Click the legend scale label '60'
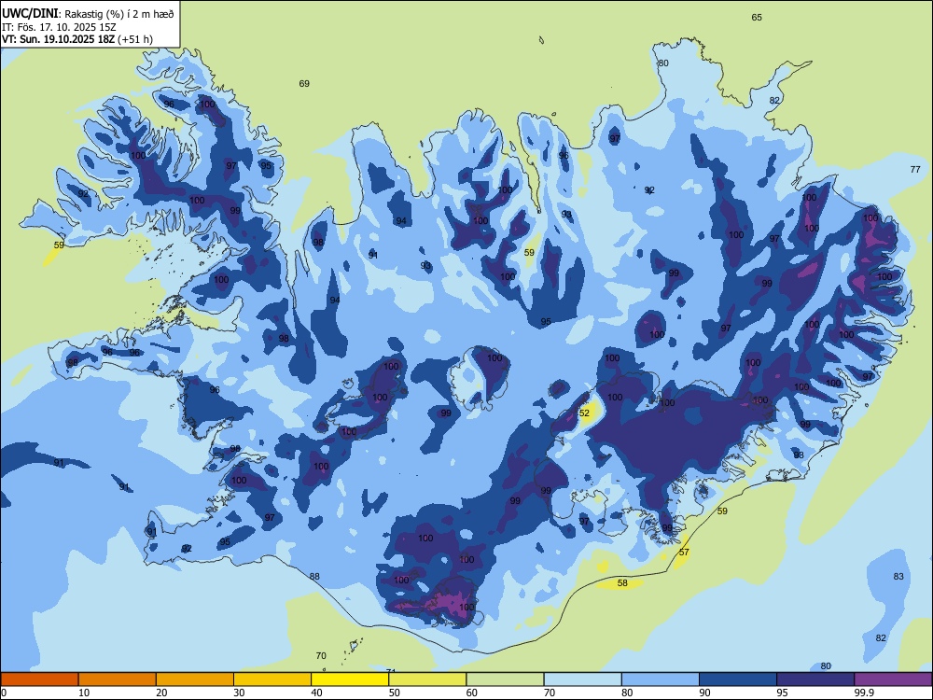The height and width of the screenshot is (700, 933). click(472, 693)
